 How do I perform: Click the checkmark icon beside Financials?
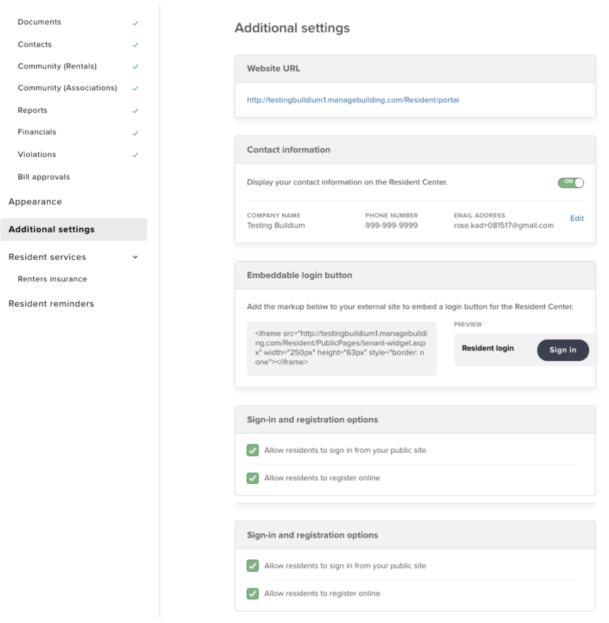pyautogui.click(x=135, y=133)
